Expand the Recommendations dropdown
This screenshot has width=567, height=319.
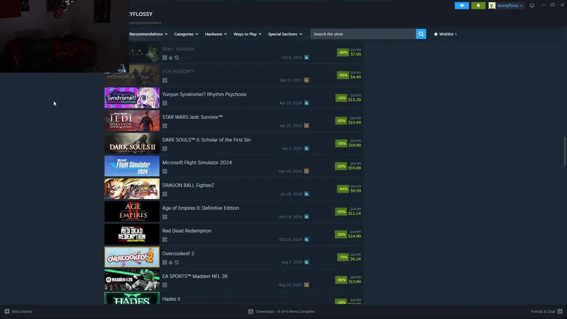[x=148, y=34]
